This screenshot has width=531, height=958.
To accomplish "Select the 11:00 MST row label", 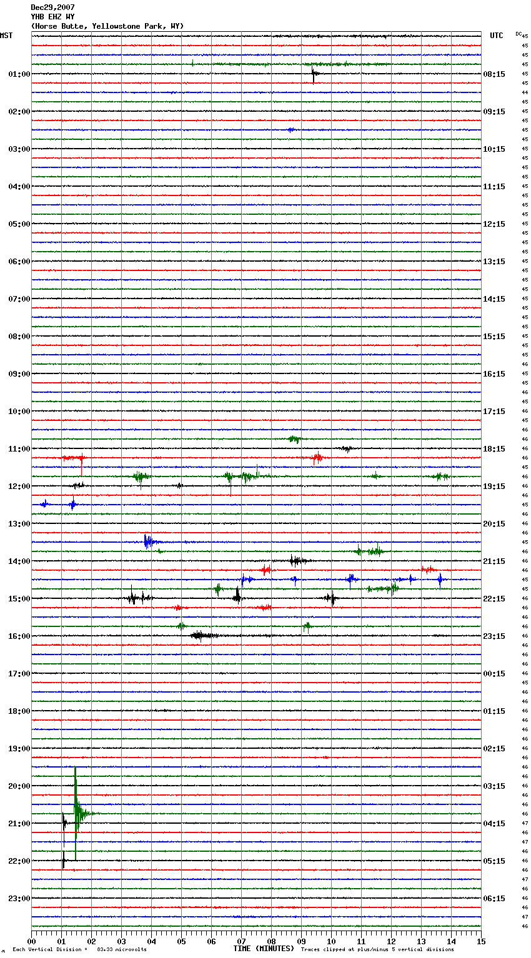I will click(19, 449).
